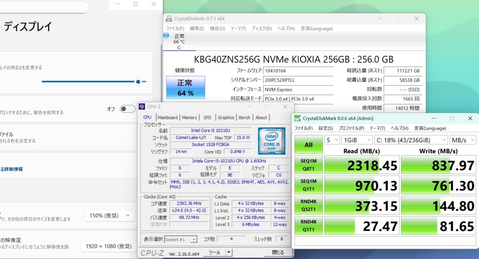
Task: Open the resolution dropdown 1920 × 1080 (推奨)
Action: (x=108, y=246)
